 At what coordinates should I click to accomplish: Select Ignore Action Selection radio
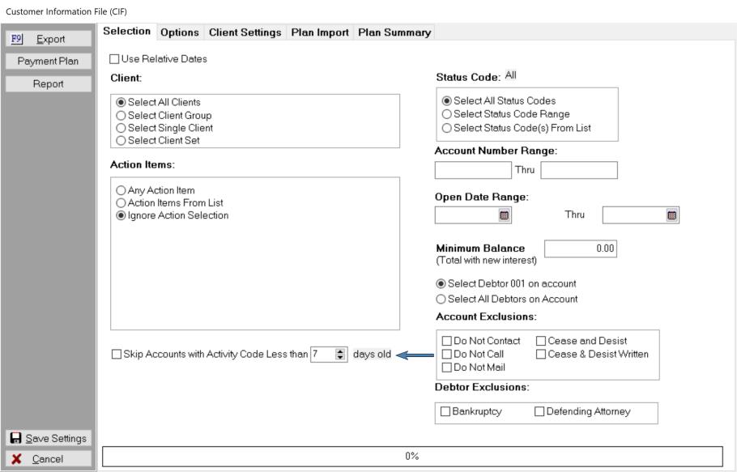tap(121, 215)
